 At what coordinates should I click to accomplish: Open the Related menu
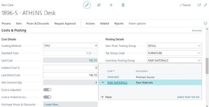click(104, 23)
